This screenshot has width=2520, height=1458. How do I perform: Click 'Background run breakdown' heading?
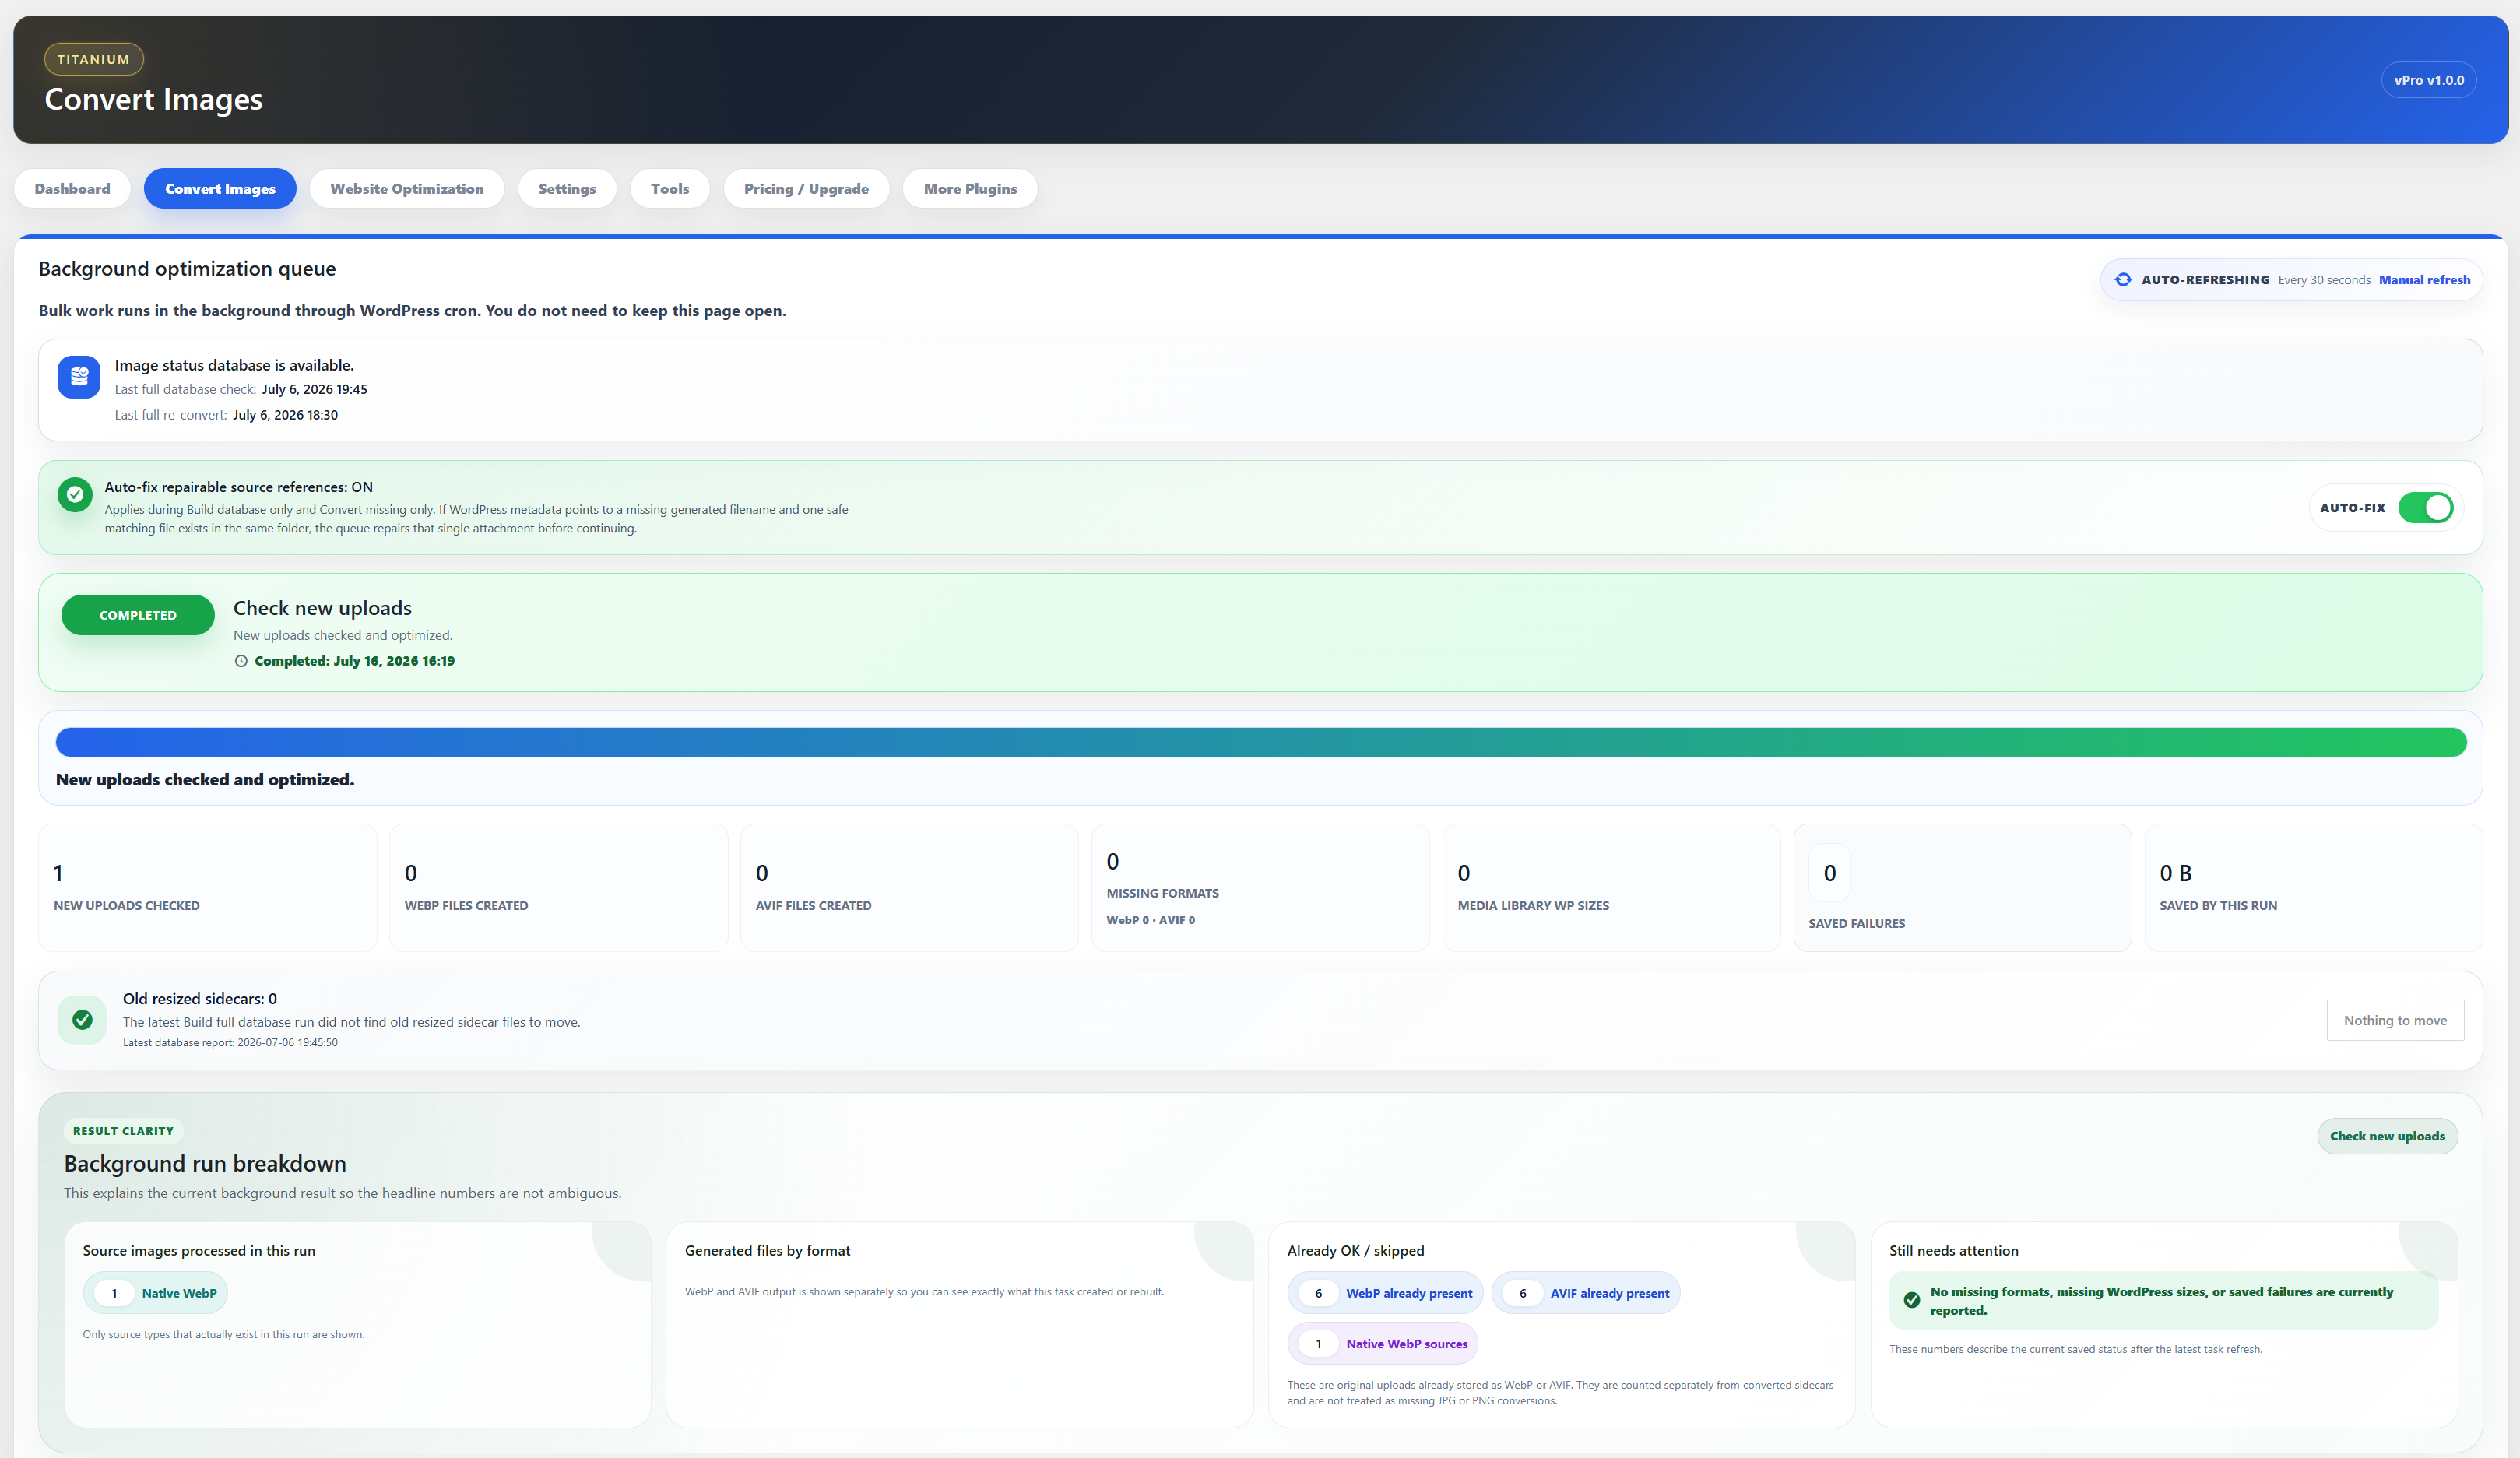click(205, 1164)
